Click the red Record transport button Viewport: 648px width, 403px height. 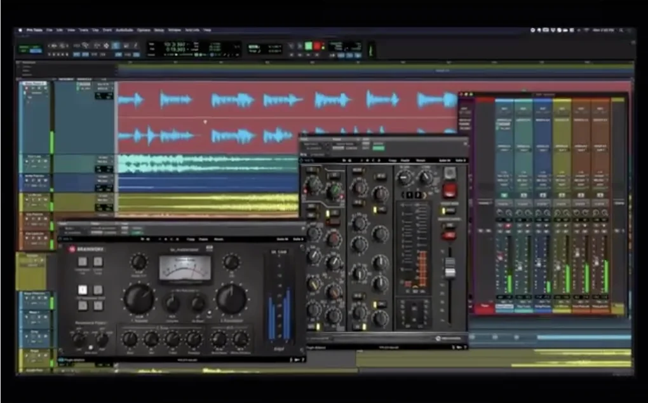[x=318, y=46]
